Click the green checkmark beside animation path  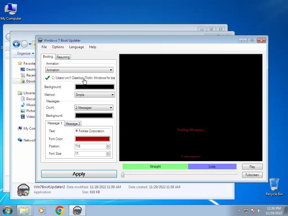tap(47, 78)
